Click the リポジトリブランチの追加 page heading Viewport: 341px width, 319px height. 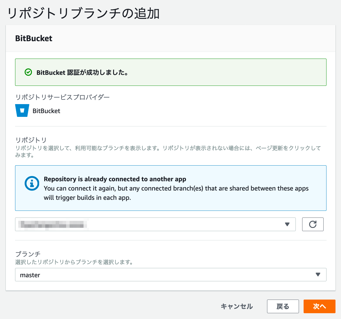tap(83, 13)
